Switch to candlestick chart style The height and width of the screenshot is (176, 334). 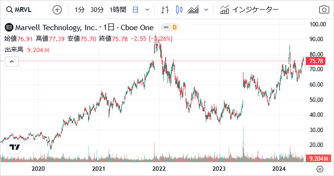(179, 10)
